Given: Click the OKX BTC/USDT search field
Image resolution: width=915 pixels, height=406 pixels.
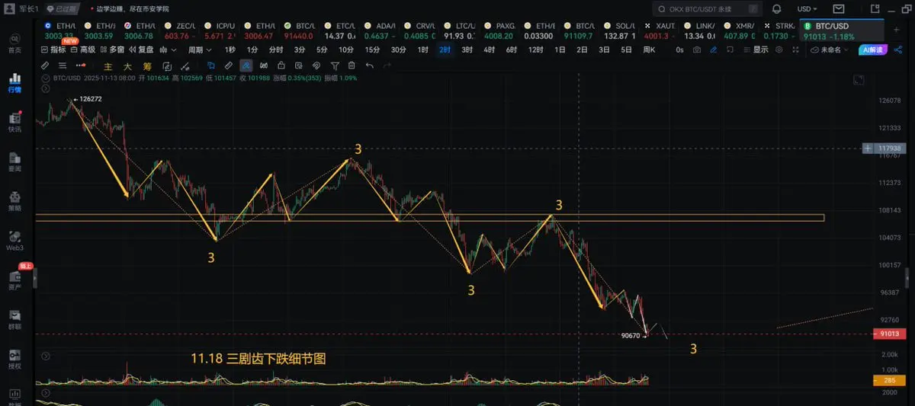Looking at the screenshot, I should 708,9.
